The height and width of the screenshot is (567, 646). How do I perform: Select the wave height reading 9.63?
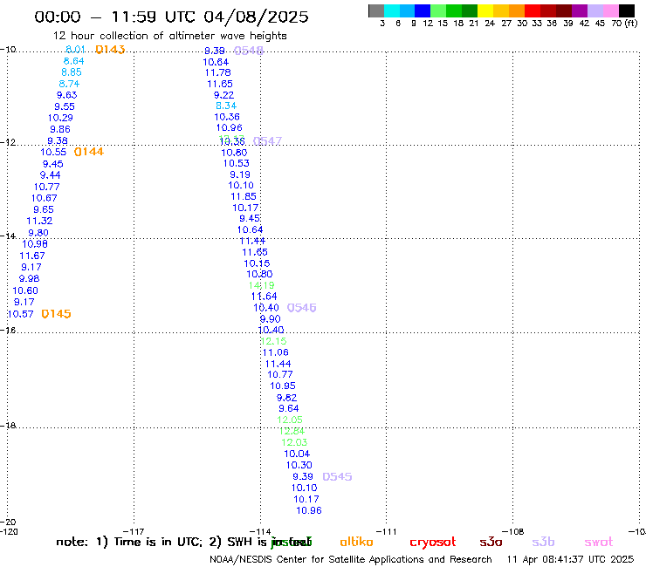click(x=66, y=95)
